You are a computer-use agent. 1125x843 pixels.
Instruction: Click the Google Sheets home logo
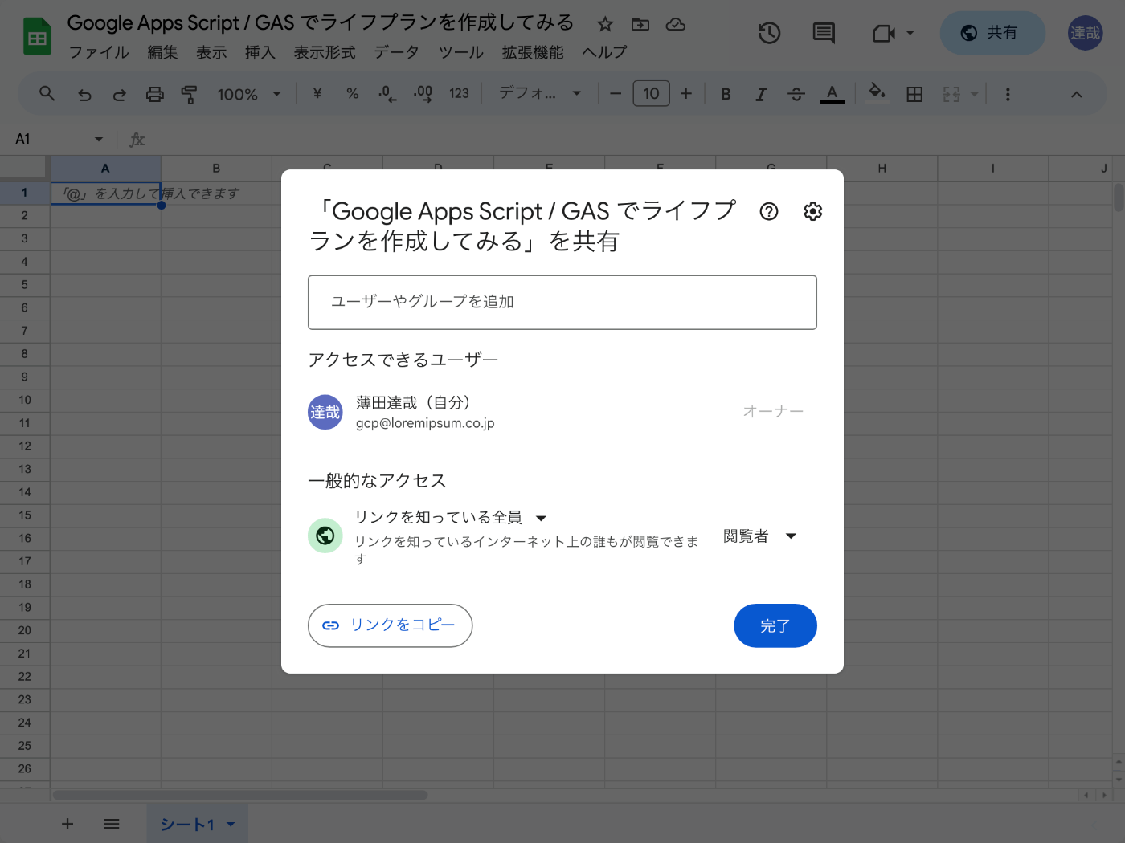point(37,37)
